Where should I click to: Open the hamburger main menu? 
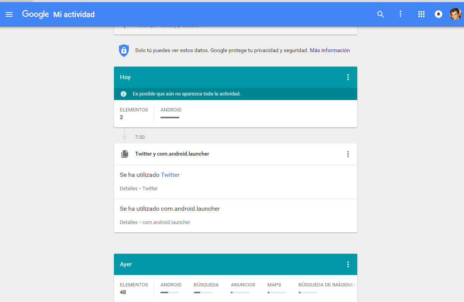point(9,14)
